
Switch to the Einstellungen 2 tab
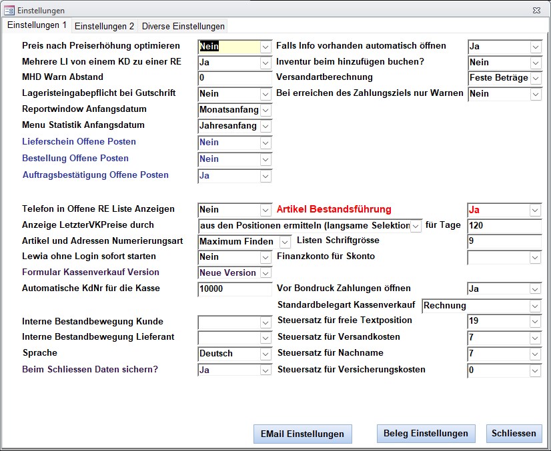point(104,26)
